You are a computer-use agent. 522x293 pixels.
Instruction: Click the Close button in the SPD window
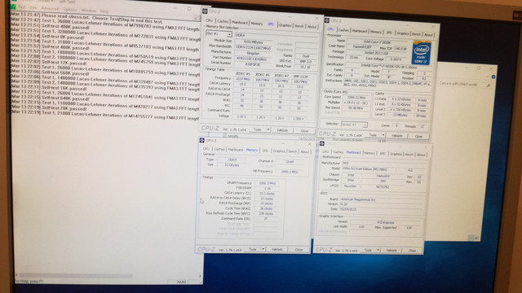[304, 131]
